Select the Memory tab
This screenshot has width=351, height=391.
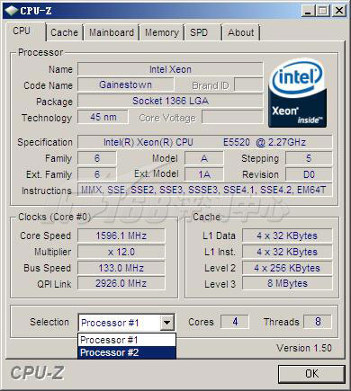coord(162,32)
